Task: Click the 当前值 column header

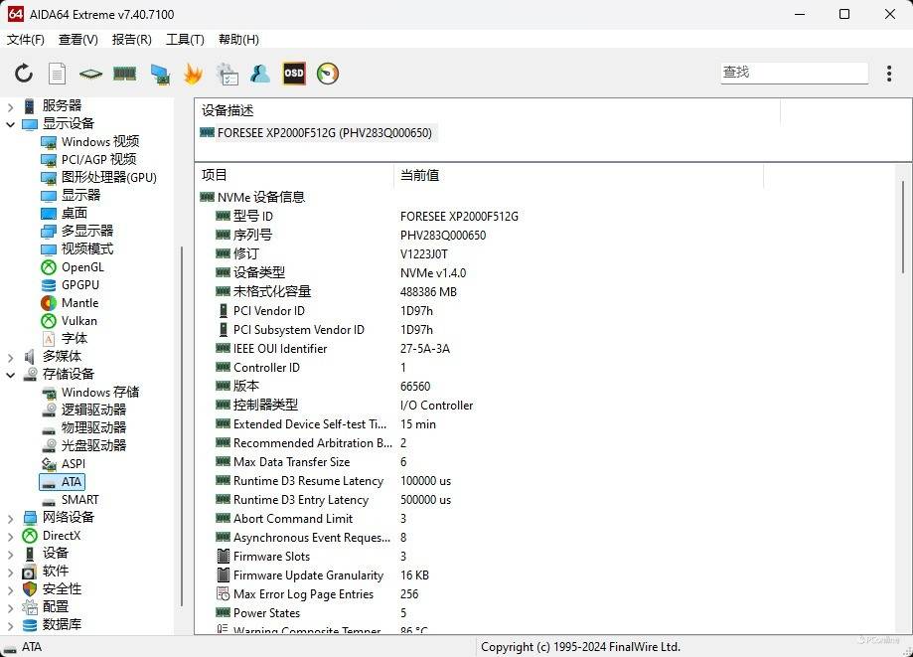Action: (x=419, y=175)
